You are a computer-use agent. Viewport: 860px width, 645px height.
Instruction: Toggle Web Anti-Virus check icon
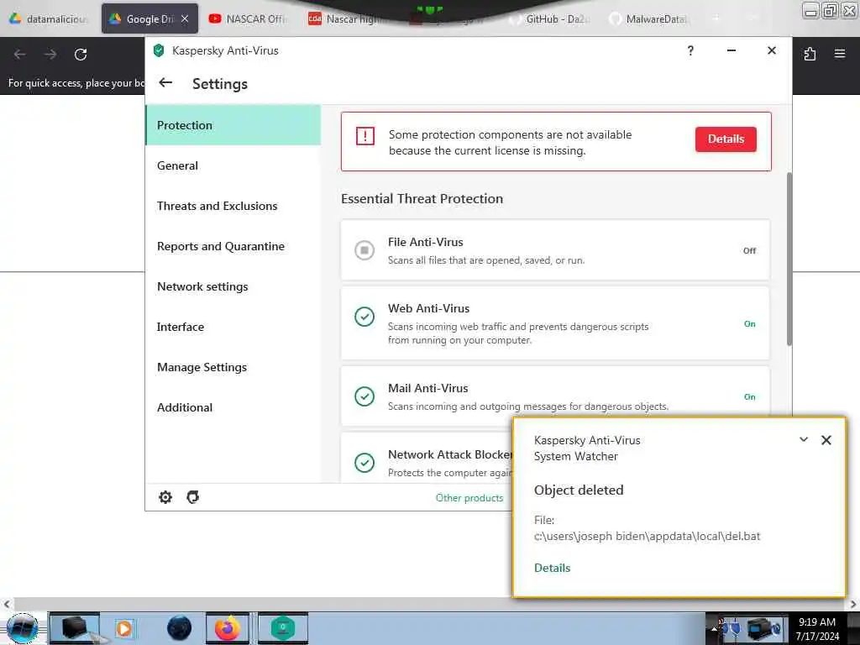tap(364, 317)
